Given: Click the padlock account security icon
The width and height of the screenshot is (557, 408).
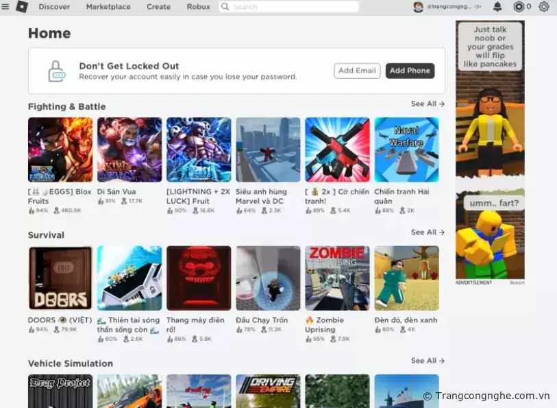Looking at the screenshot, I should (x=56, y=71).
